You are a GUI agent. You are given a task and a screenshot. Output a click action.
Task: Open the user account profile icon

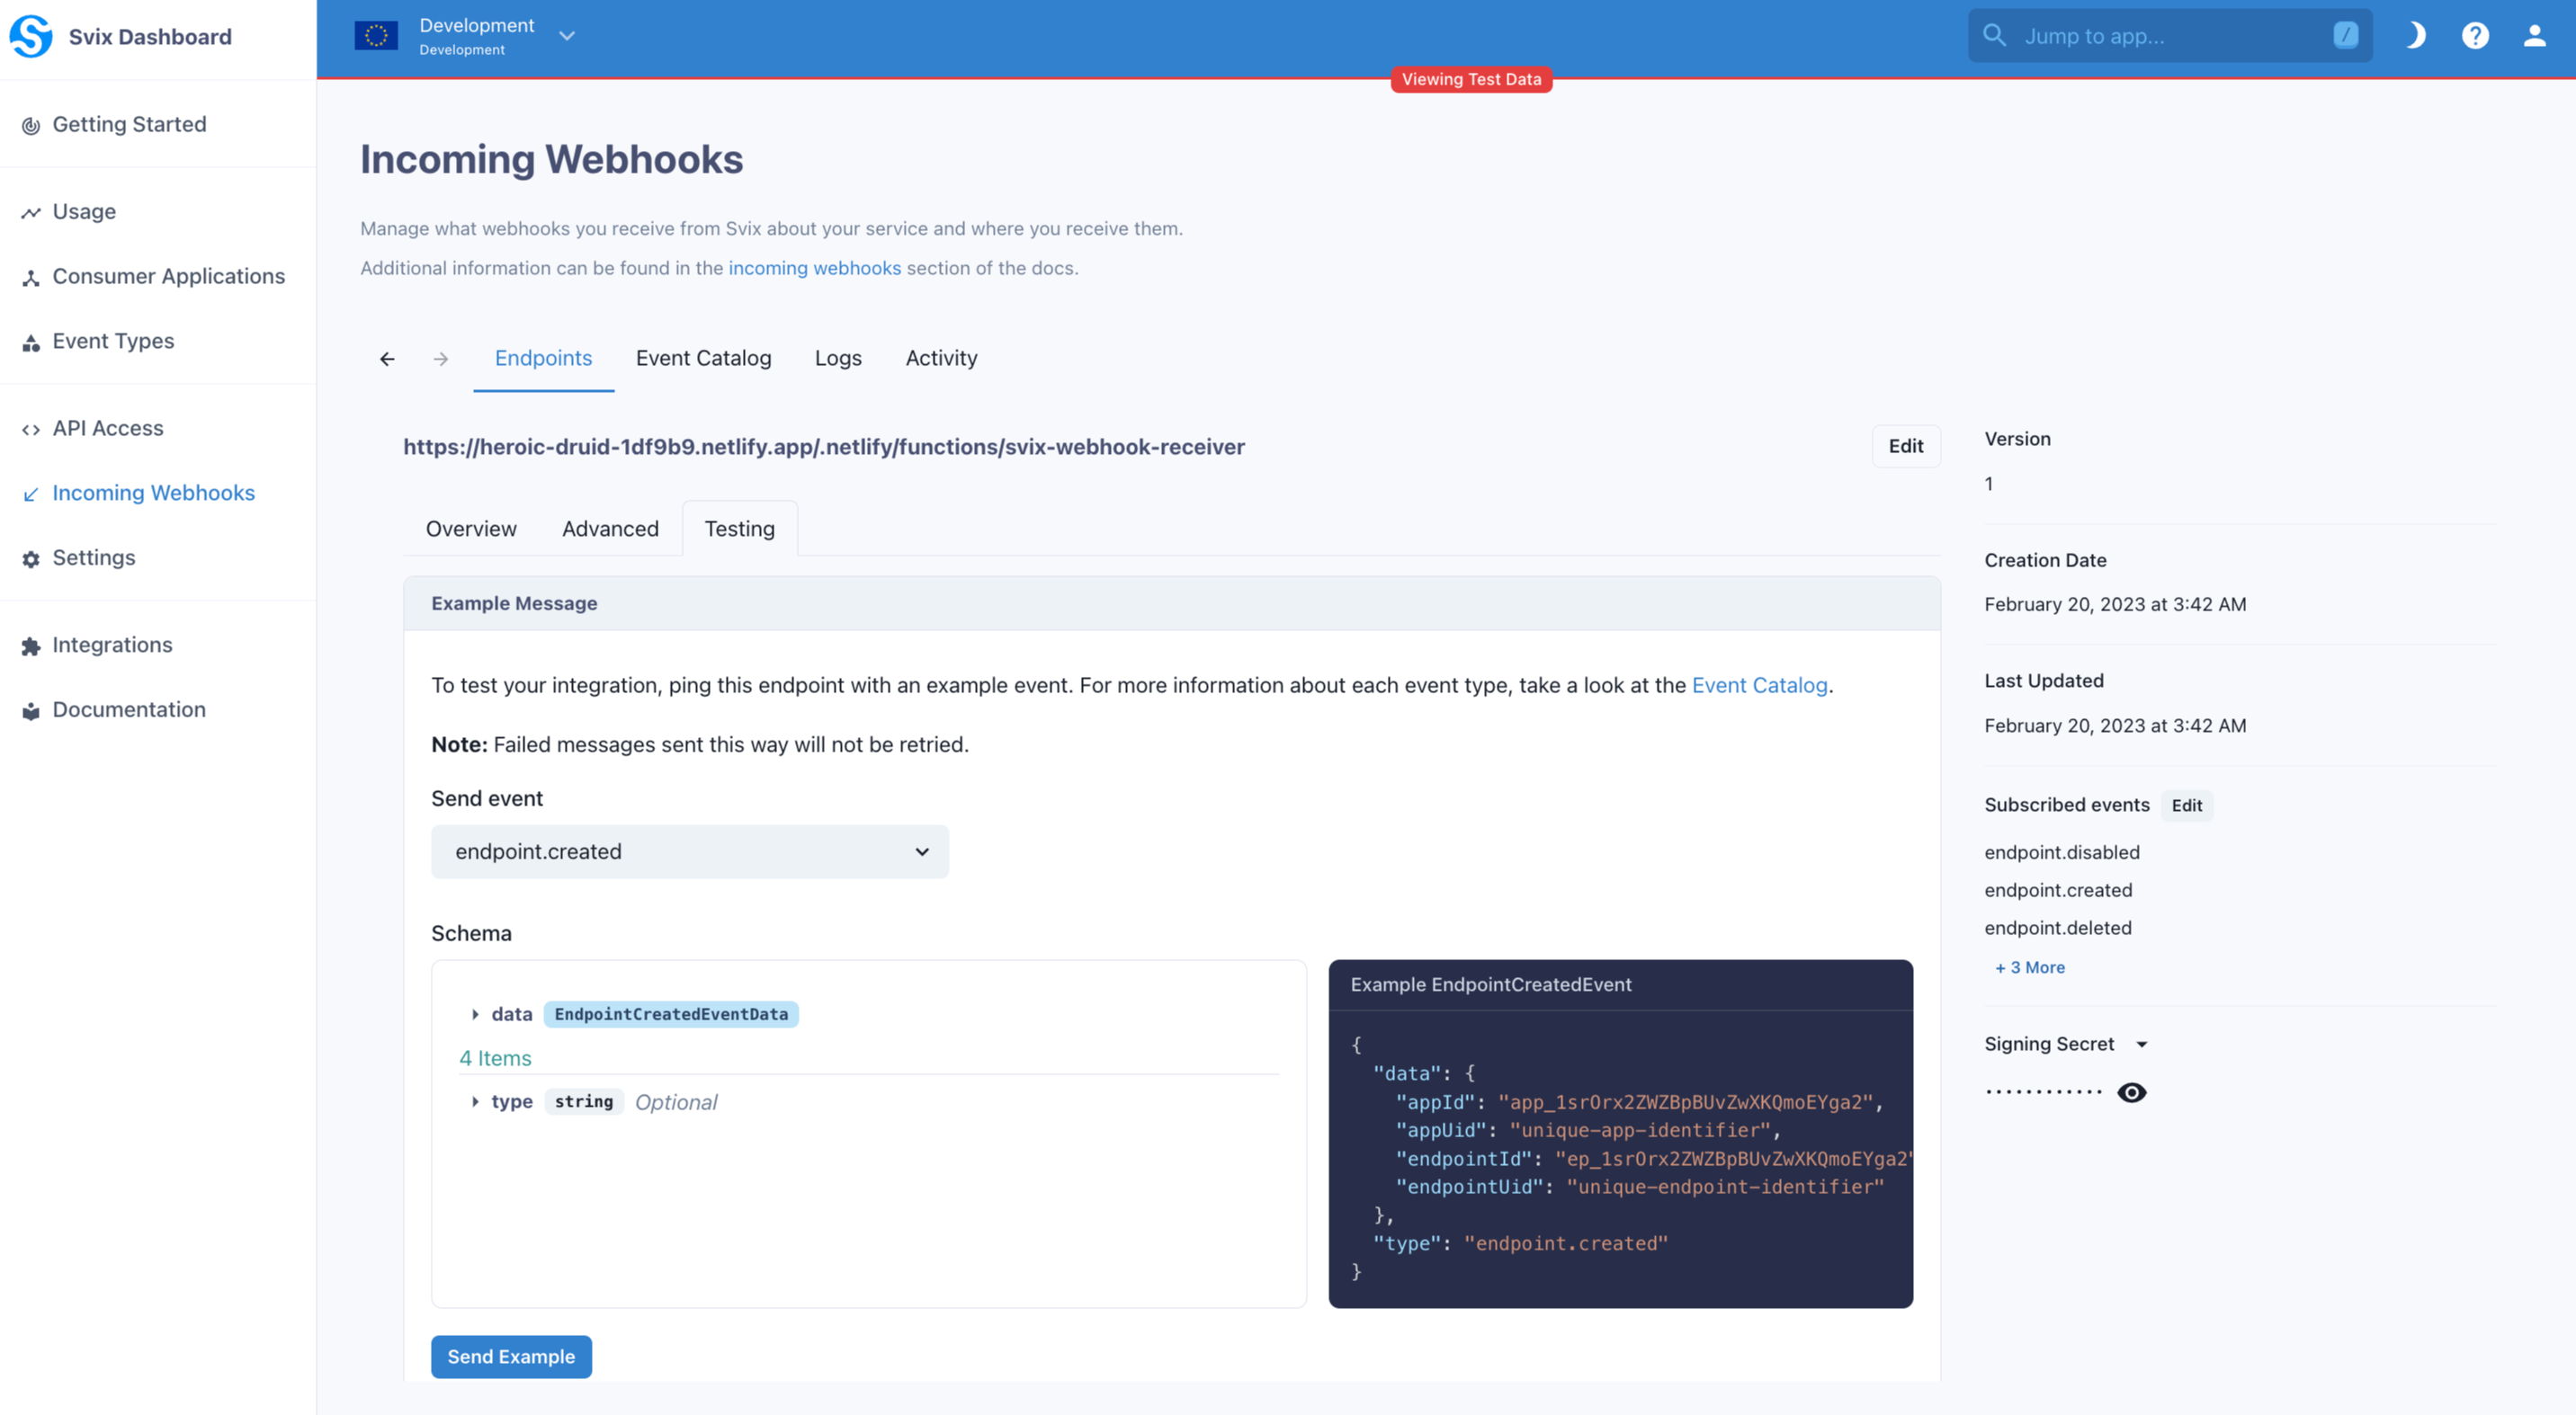pyautogui.click(x=2534, y=36)
